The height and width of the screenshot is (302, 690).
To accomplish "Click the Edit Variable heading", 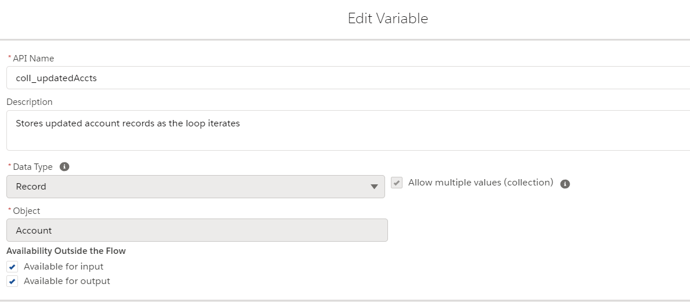I will click(387, 19).
